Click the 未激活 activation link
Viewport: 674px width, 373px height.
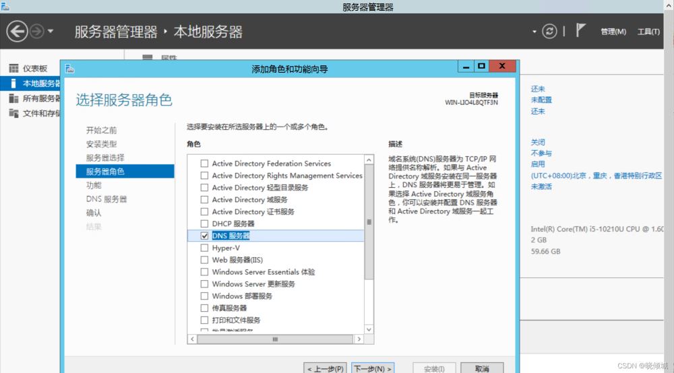click(541, 186)
